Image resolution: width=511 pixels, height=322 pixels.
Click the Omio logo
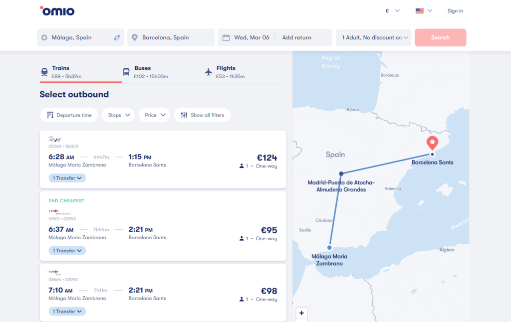point(57,11)
